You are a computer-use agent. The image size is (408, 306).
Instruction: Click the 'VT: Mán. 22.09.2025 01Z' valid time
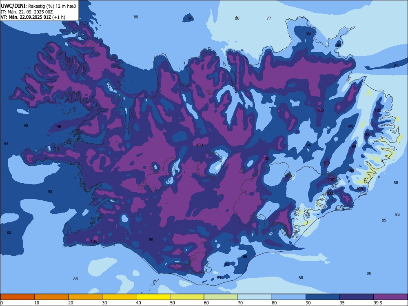click(x=26, y=17)
